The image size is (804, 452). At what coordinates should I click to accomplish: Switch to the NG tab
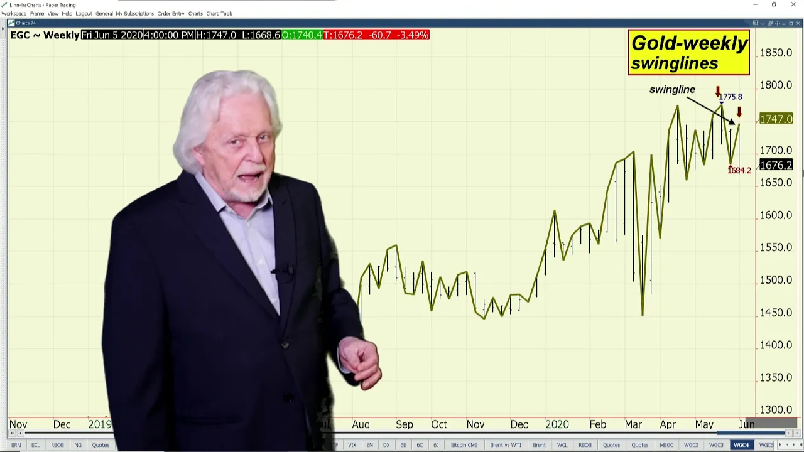point(78,445)
